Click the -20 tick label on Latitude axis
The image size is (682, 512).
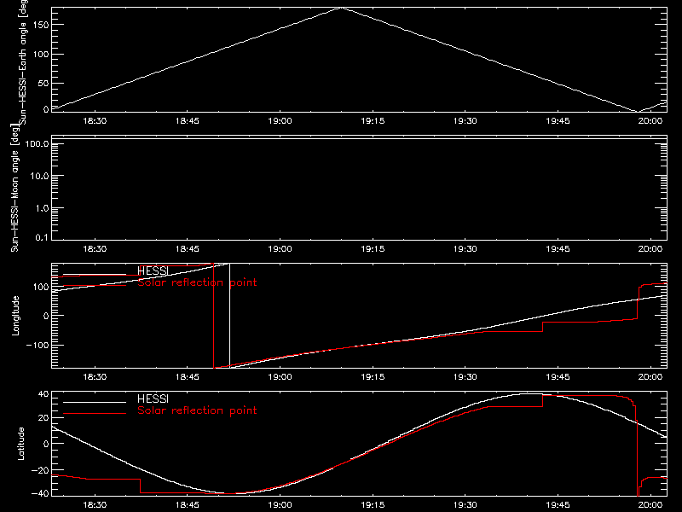click(x=40, y=470)
